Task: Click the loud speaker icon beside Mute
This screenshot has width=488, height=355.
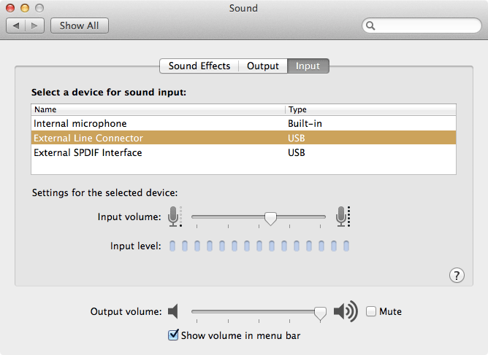Action: pyautogui.click(x=346, y=311)
